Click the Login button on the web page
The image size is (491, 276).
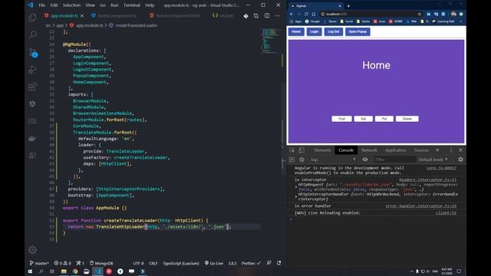(314, 31)
